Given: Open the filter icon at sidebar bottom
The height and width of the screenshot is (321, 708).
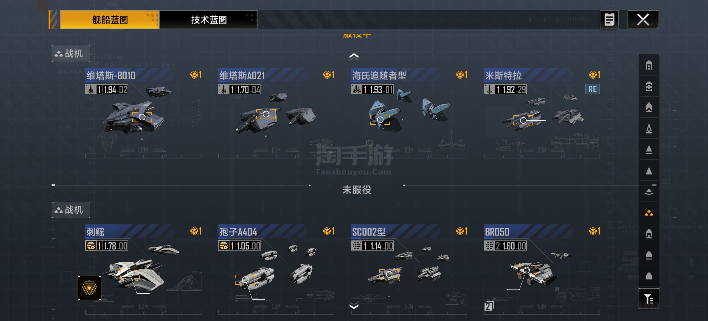Looking at the screenshot, I should click(649, 298).
